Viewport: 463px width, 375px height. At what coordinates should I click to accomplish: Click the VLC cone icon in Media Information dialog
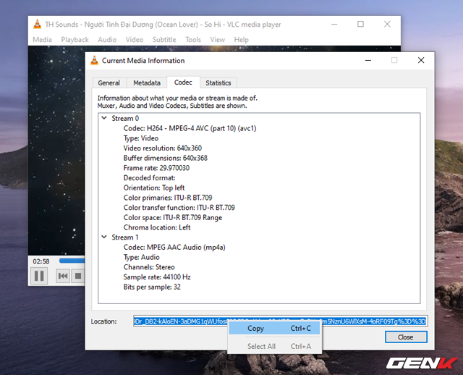click(94, 60)
